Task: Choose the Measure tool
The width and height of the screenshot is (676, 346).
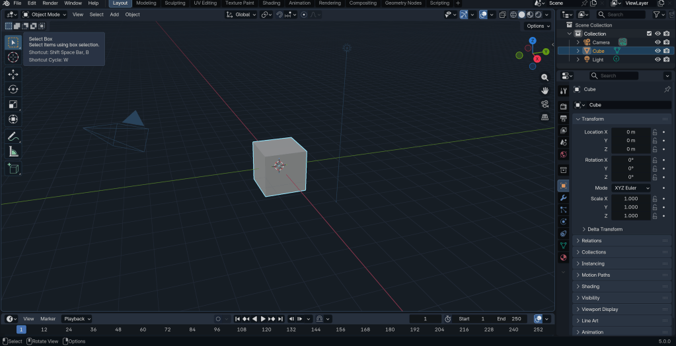Action: [13, 152]
